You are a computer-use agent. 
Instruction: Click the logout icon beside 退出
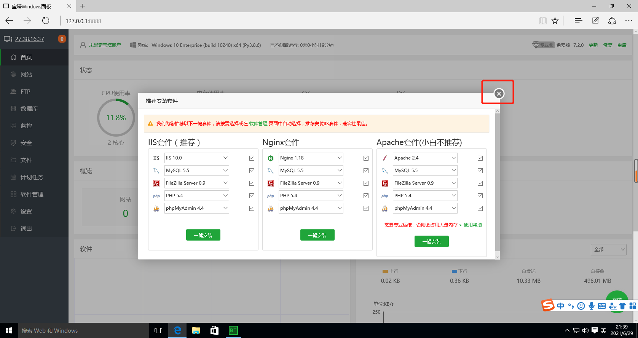pyautogui.click(x=13, y=228)
